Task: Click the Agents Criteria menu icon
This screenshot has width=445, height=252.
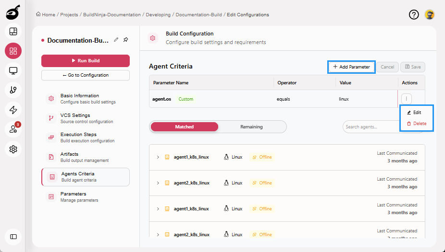Action: pos(52,177)
